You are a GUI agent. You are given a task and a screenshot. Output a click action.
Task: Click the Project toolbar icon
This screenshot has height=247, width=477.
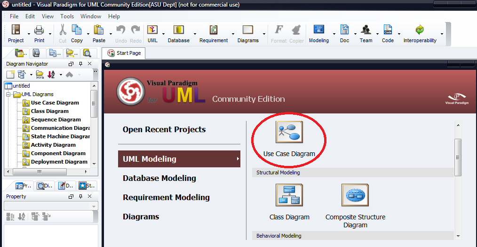coord(16,30)
